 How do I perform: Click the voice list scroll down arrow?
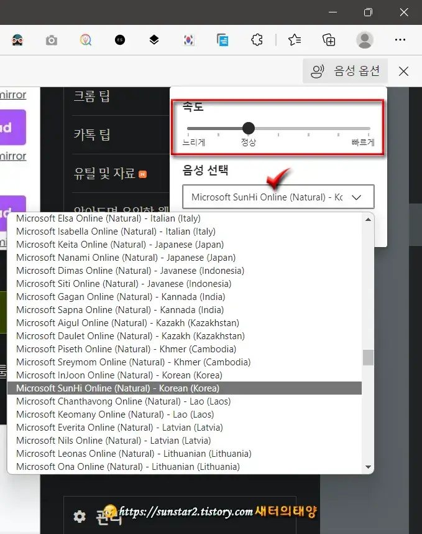368,467
